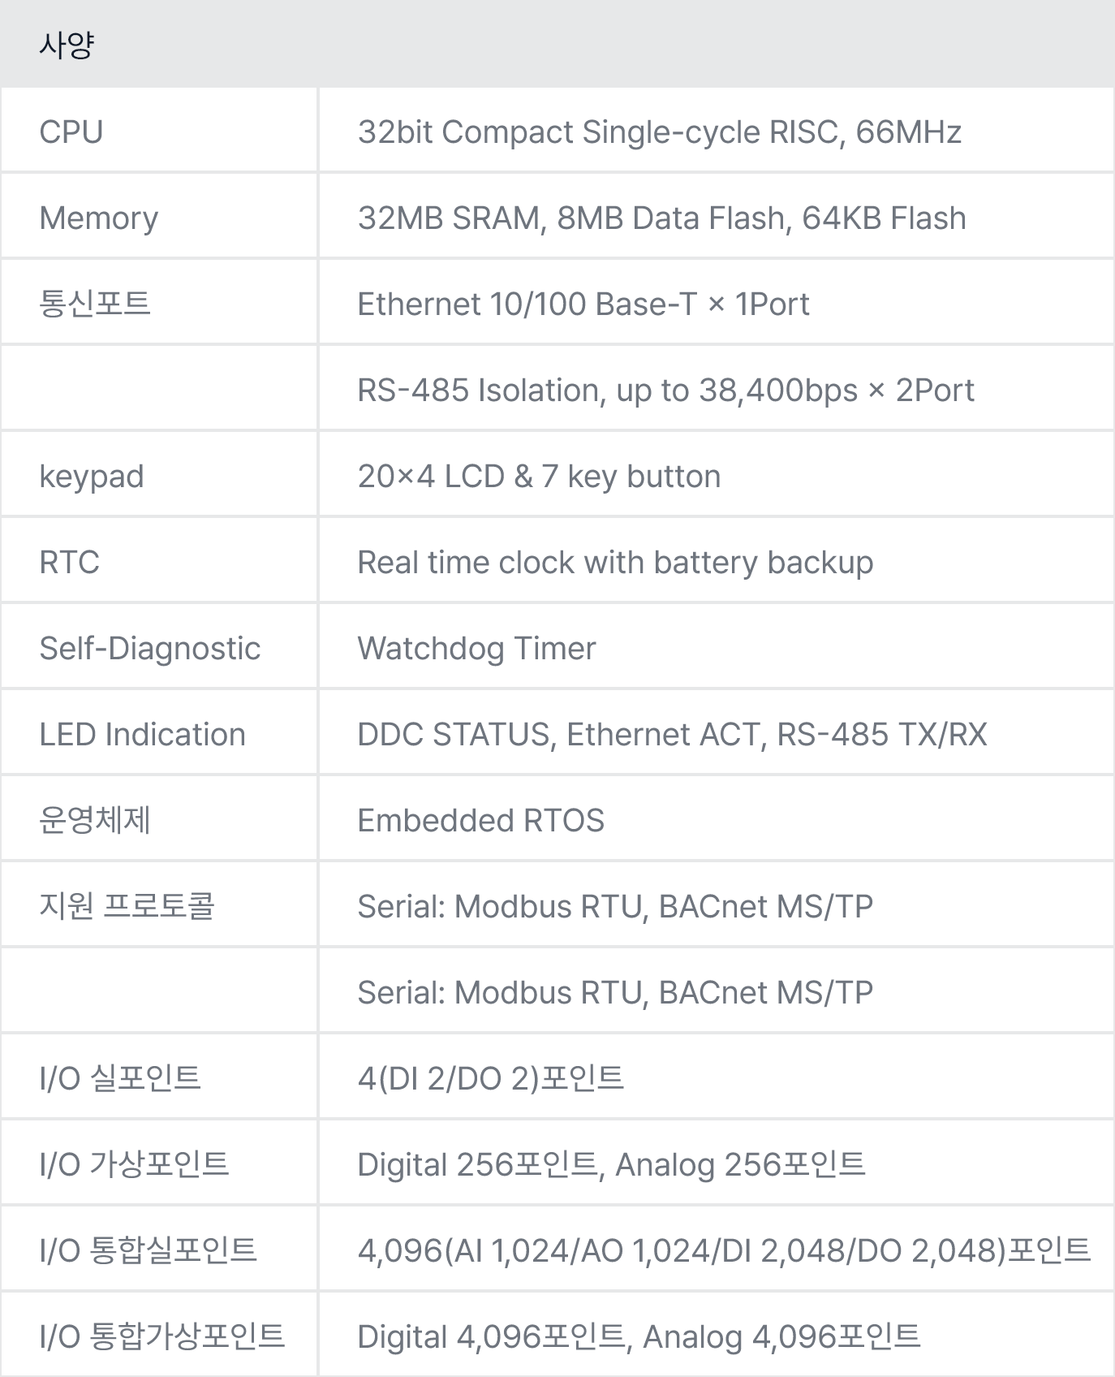Click the Embedded RTOS value

481,820
